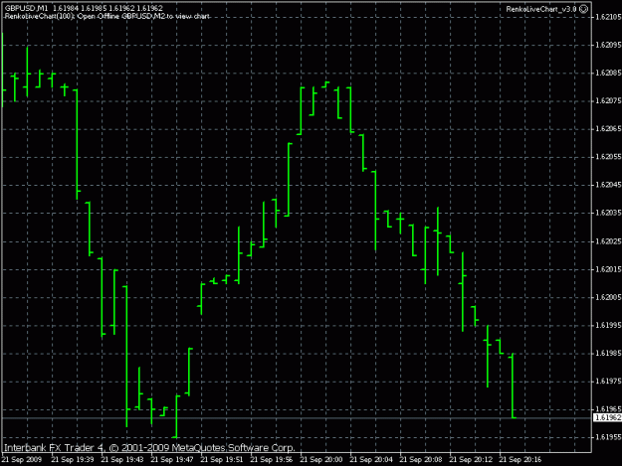
Task: Click price axis label 1.61955
Action: (608, 437)
